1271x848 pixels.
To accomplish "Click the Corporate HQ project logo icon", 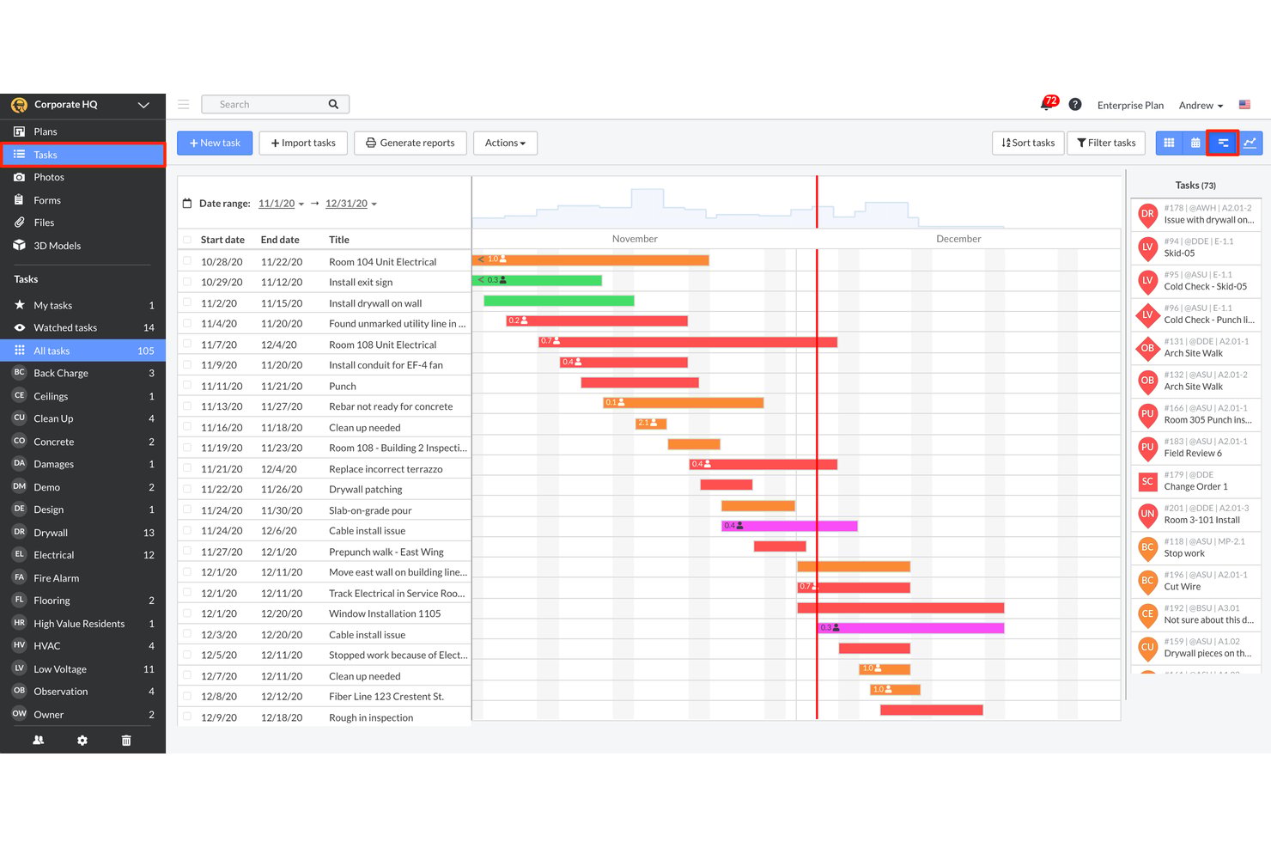I will (19, 105).
